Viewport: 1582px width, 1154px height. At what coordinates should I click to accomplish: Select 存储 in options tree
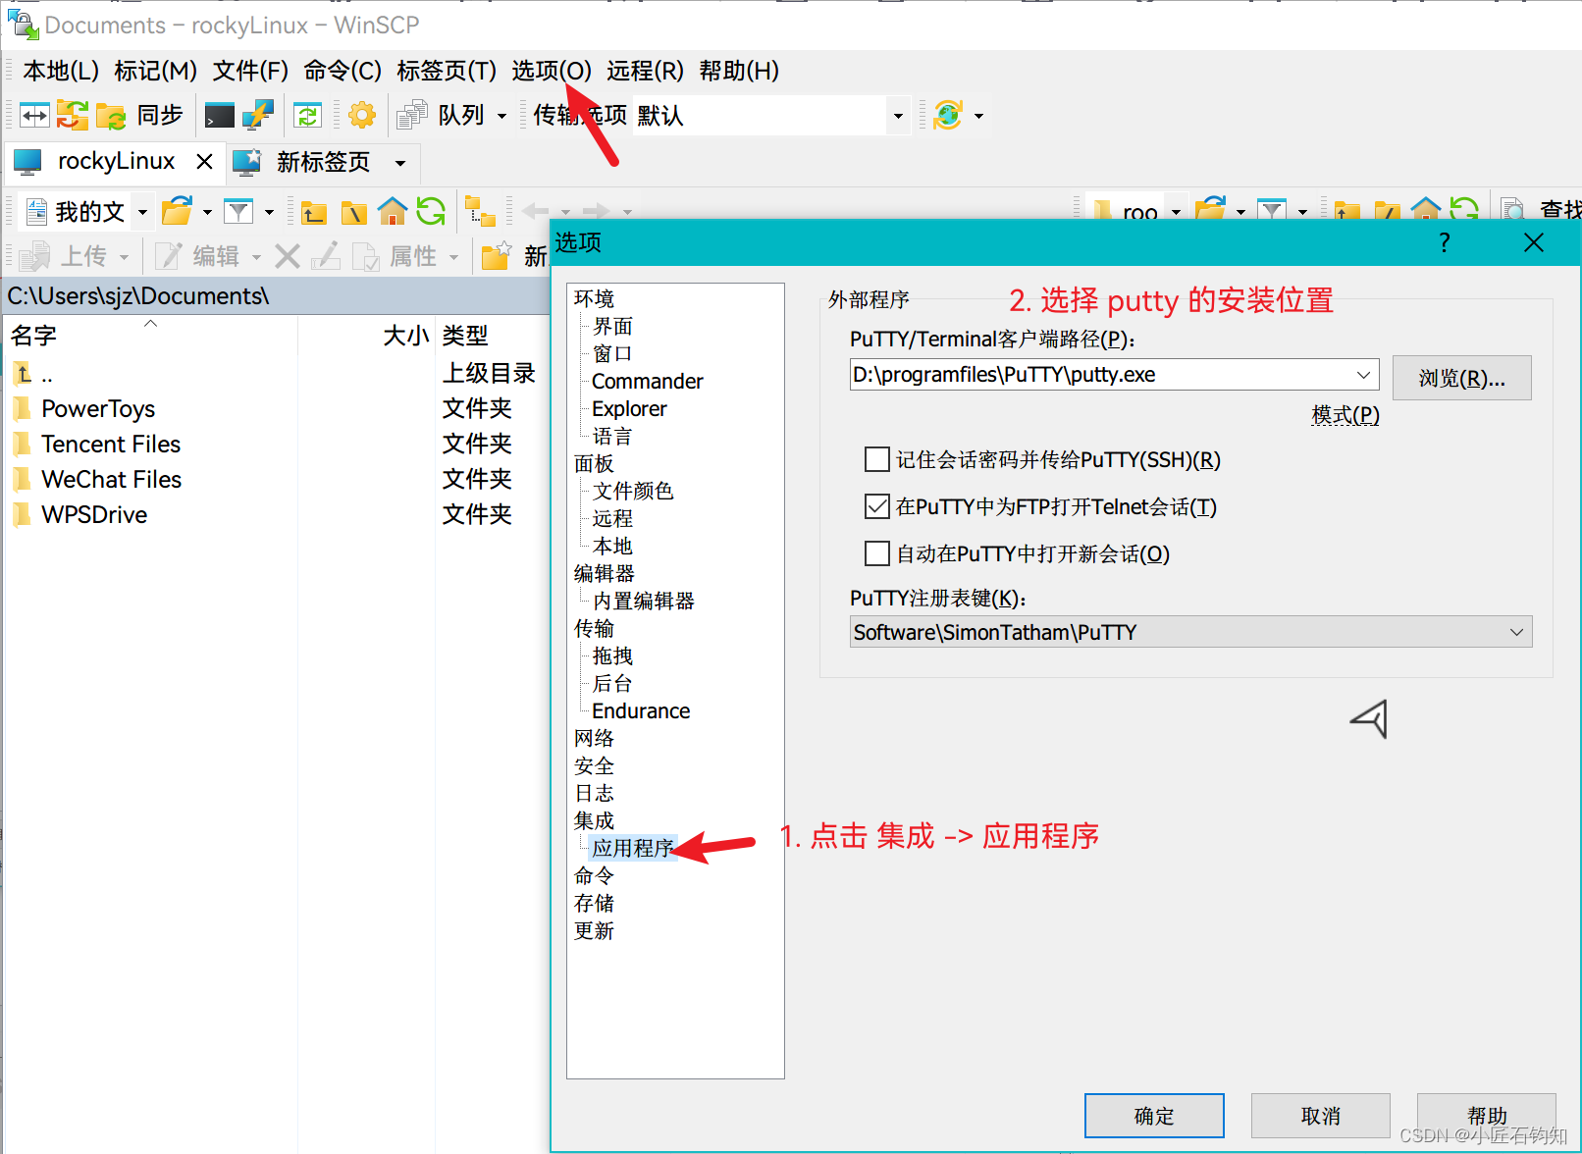[x=594, y=903]
